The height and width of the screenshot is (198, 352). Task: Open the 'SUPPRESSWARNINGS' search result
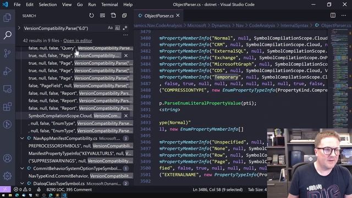81,161
